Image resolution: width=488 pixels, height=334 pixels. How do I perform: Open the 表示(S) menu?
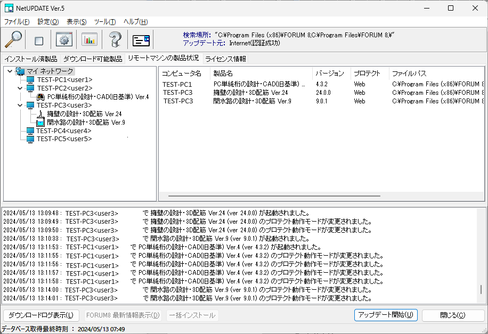pos(77,22)
